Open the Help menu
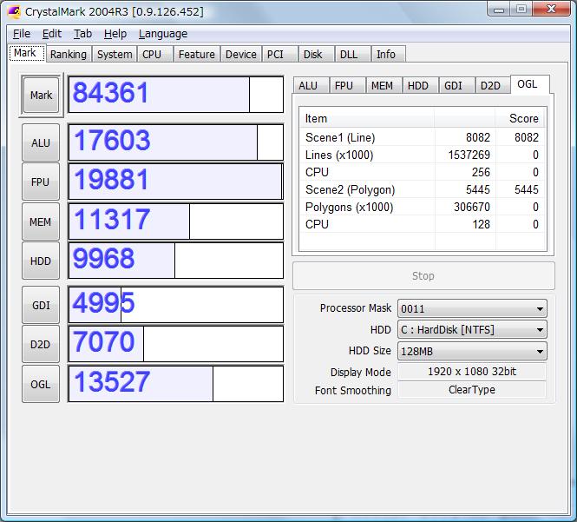The width and height of the screenshot is (577, 522). (x=115, y=34)
